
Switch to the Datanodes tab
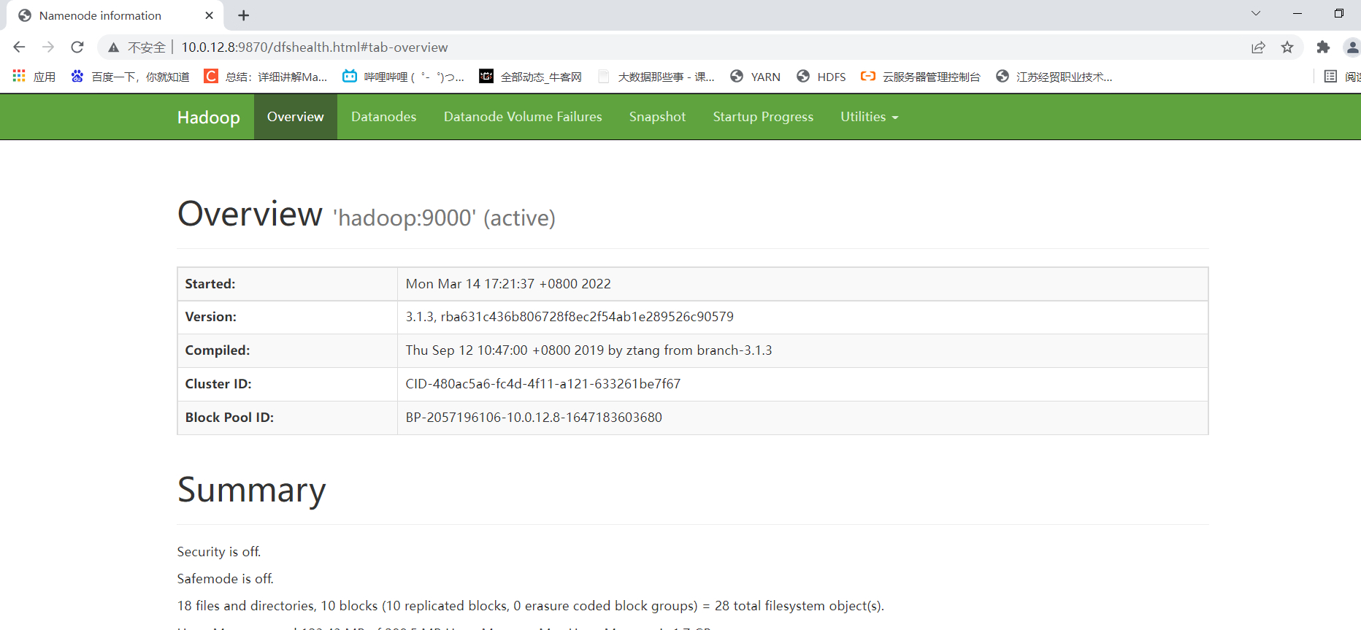pyautogui.click(x=383, y=117)
